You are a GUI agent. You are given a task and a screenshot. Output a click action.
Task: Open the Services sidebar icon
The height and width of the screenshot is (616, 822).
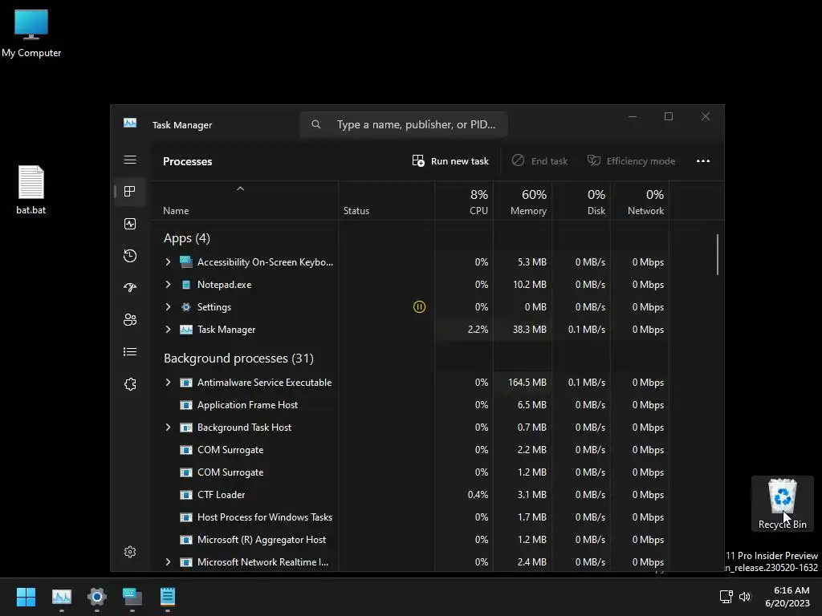pos(130,384)
